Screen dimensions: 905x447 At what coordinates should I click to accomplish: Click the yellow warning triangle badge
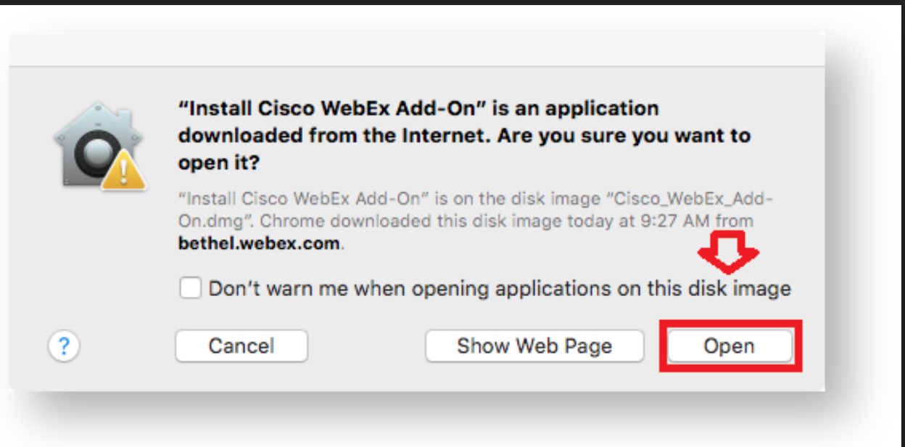pos(123,173)
